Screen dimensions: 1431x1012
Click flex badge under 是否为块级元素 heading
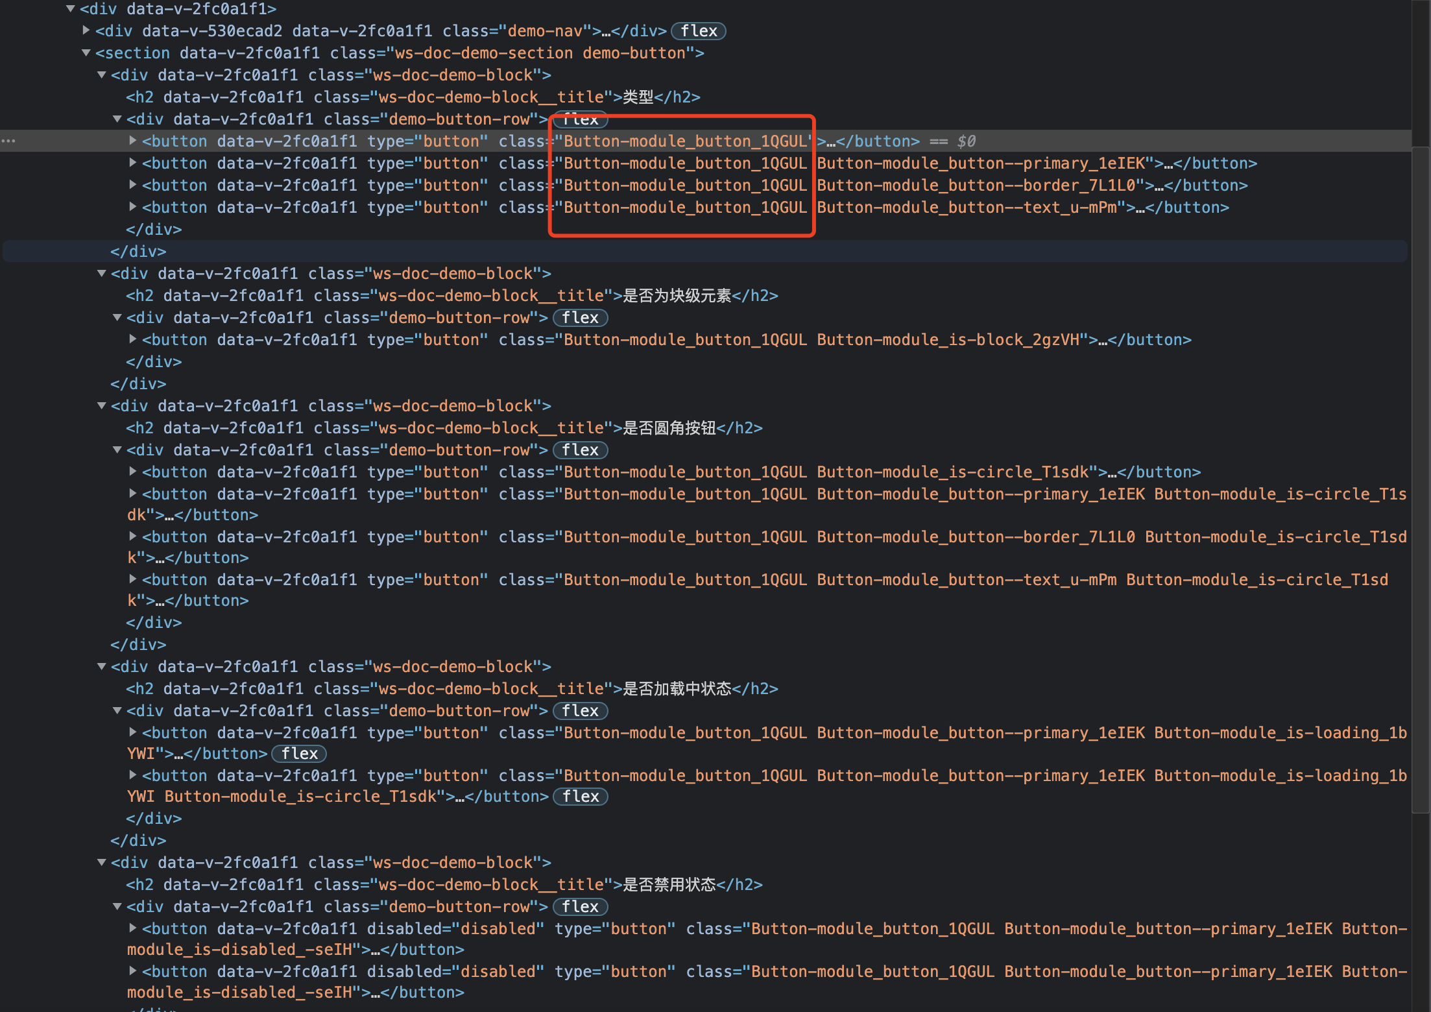point(580,318)
